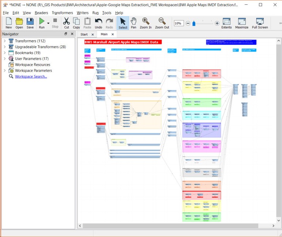The image size is (282, 237).
Task: Switch to the Start tab
Action: pyautogui.click(x=84, y=34)
